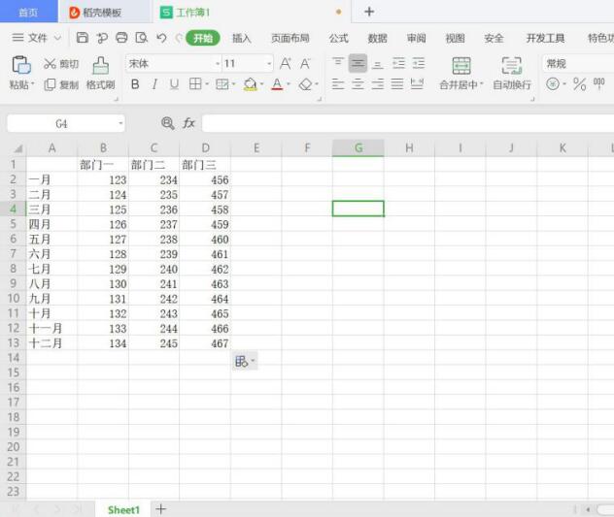Image resolution: width=614 pixels, height=517 pixels.
Task: Click the Save icon in quick toolbar
Action: pos(83,38)
